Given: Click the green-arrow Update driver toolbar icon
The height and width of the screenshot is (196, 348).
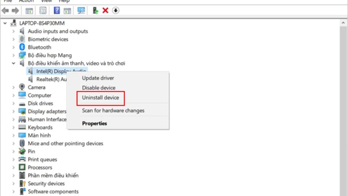Looking at the screenshot, I should tap(95, 10).
